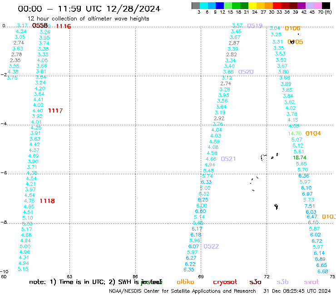Viewport: 336px width, 295px height.
Task: Click the lavender swatch in the color scale
Action: 309,5
